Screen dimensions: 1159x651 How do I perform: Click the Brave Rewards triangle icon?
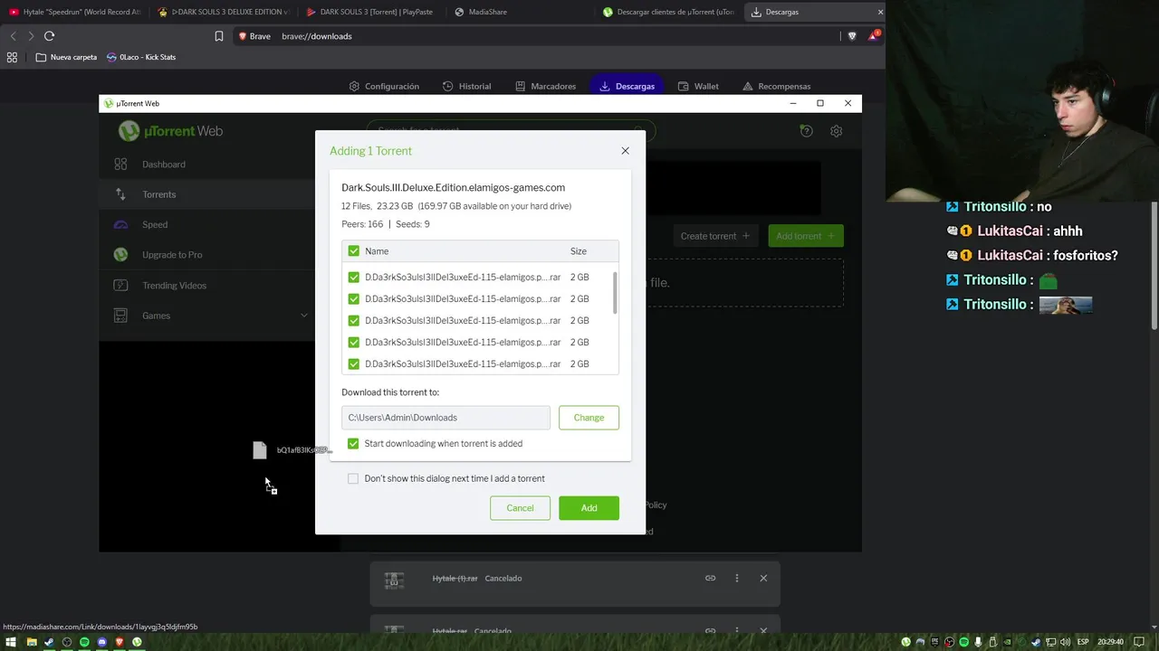873,36
